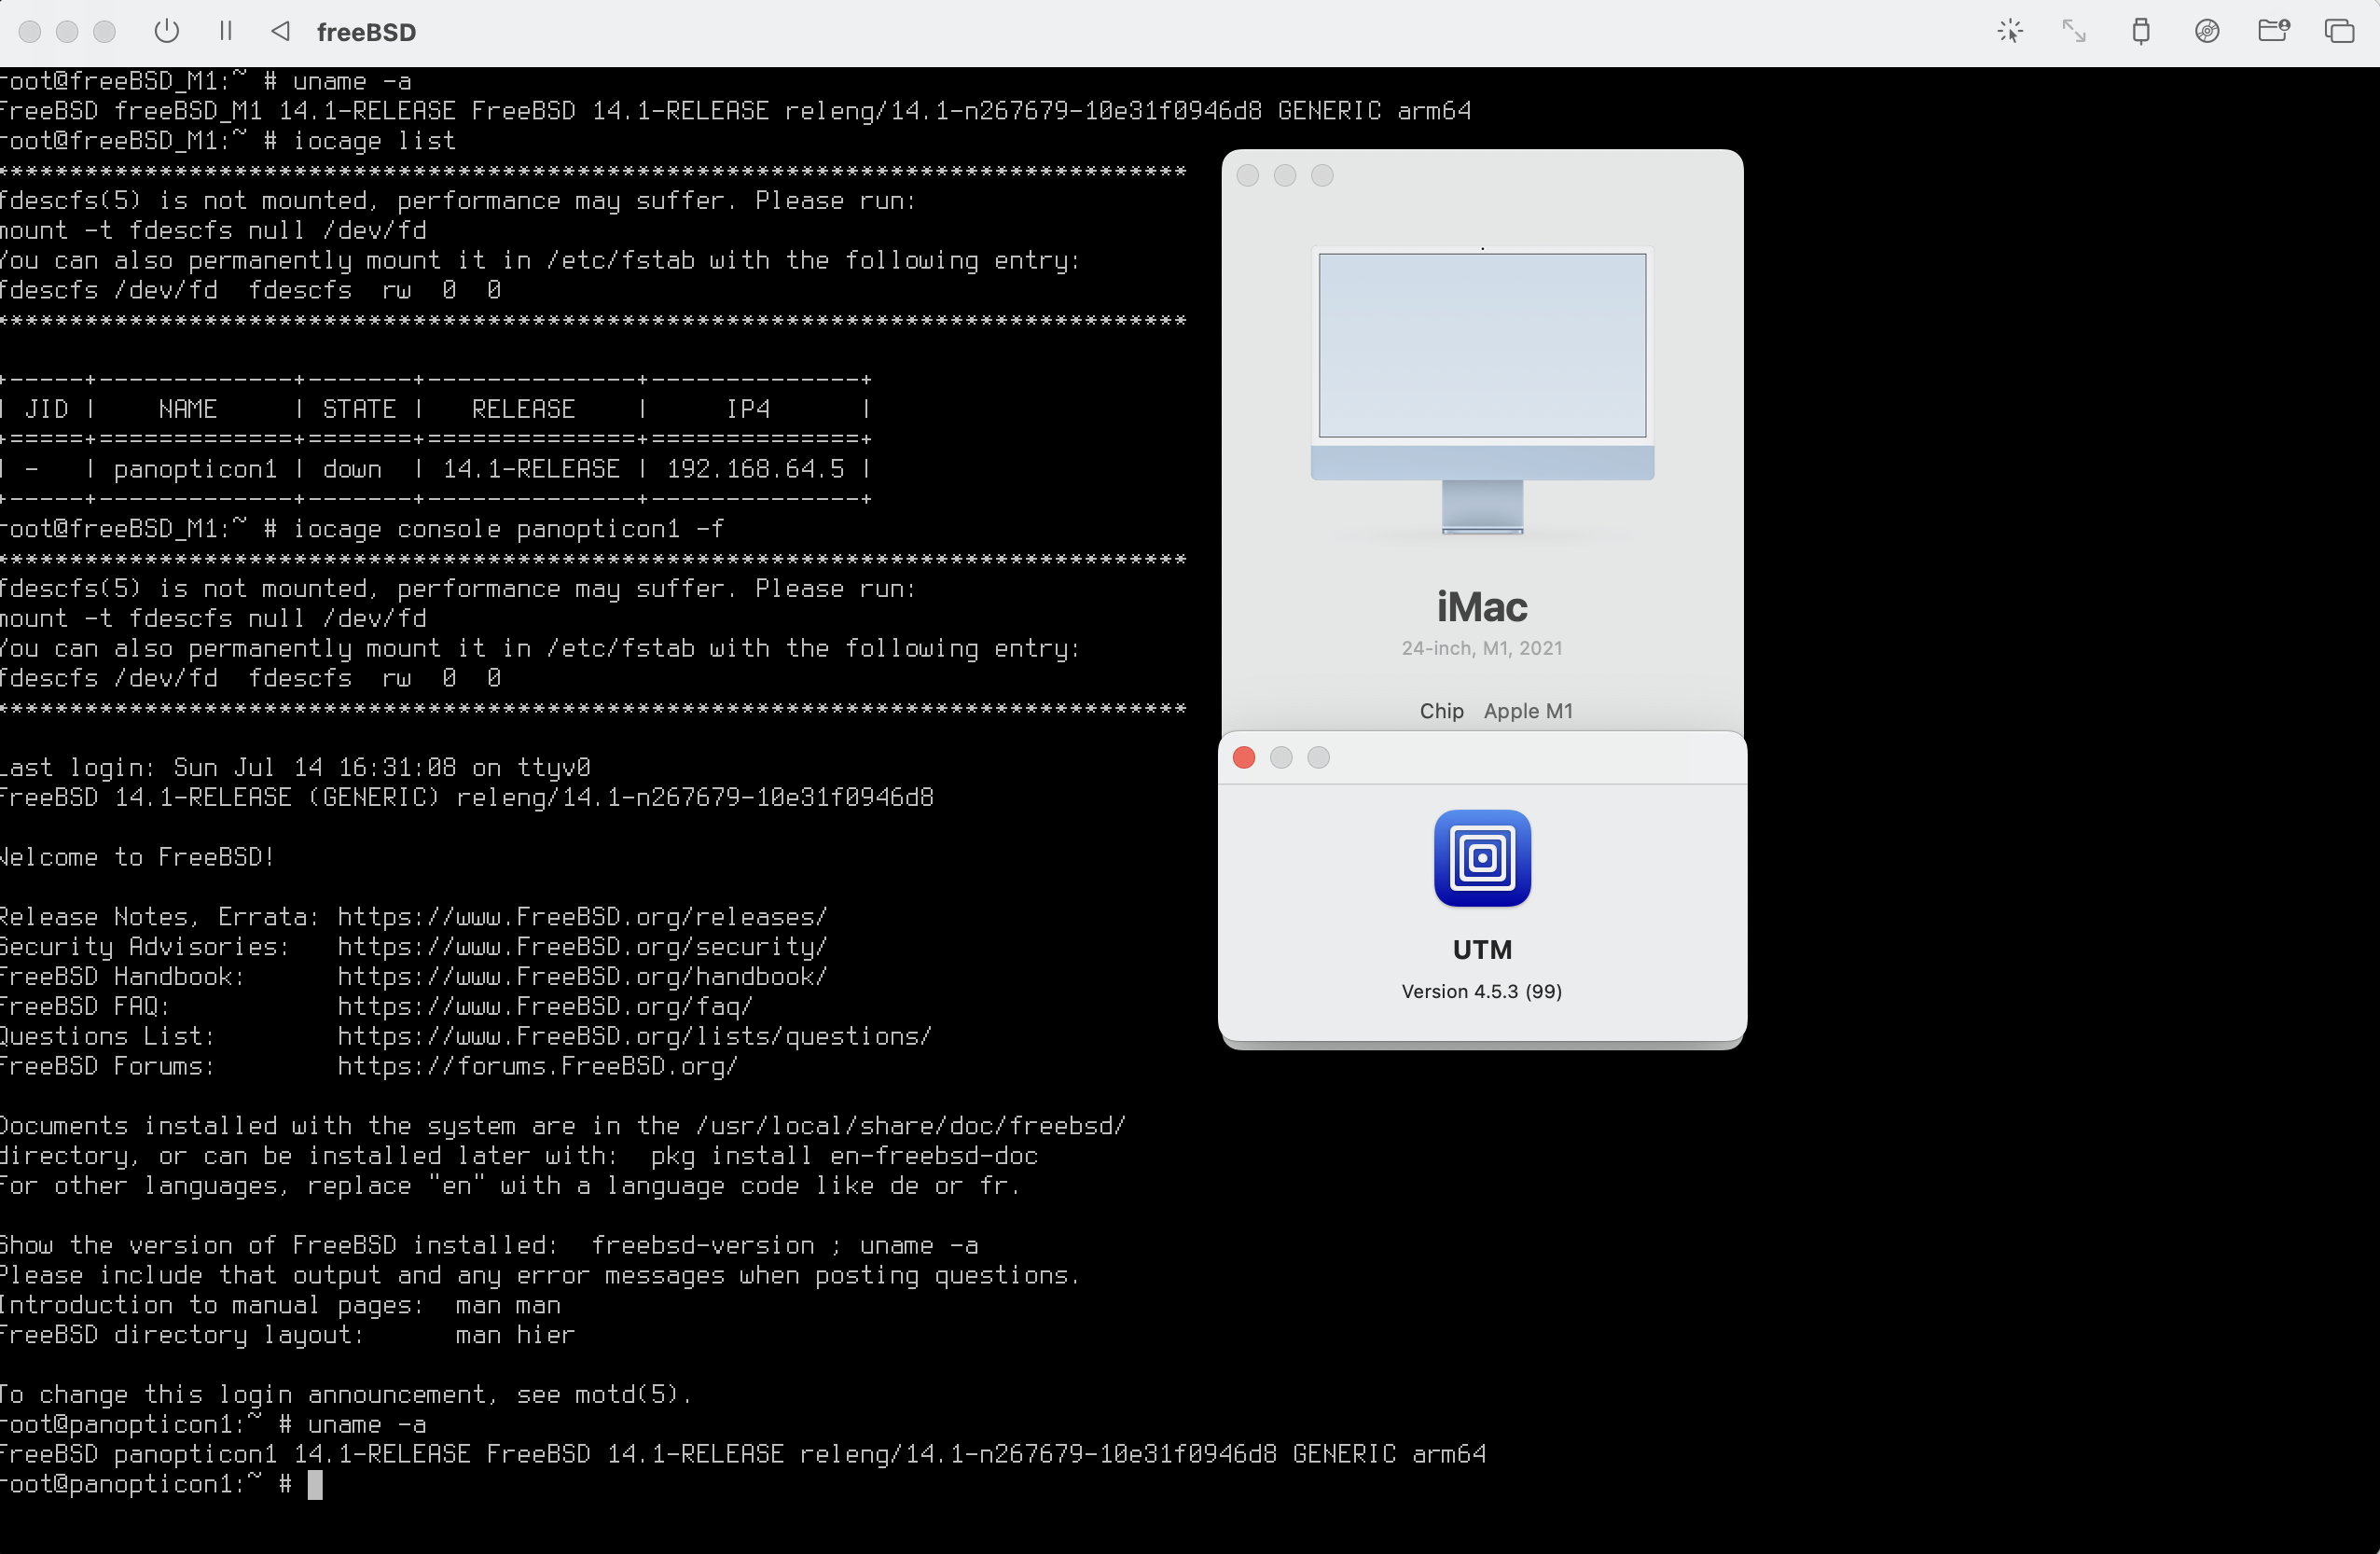Click the UTM Version 4.5.3 (99) text
The height and width of the screenshot is (1554, 2380).
[x=1481, y=991]
